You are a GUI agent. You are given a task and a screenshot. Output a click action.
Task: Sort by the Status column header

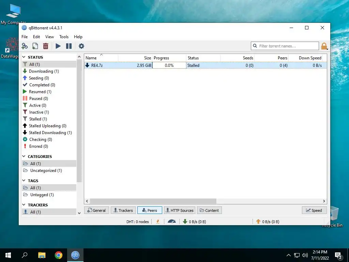click(203, 58)
